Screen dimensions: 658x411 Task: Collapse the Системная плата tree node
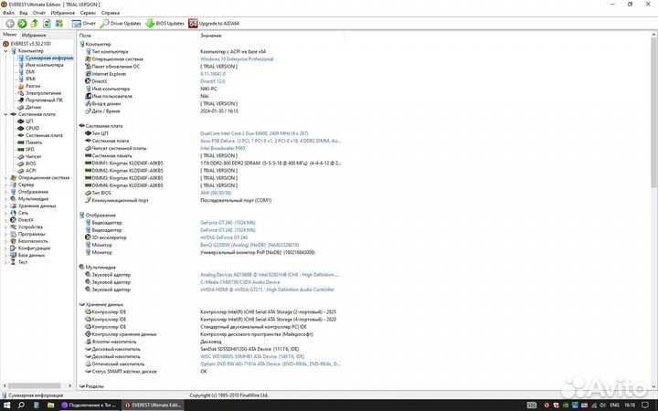5,114
